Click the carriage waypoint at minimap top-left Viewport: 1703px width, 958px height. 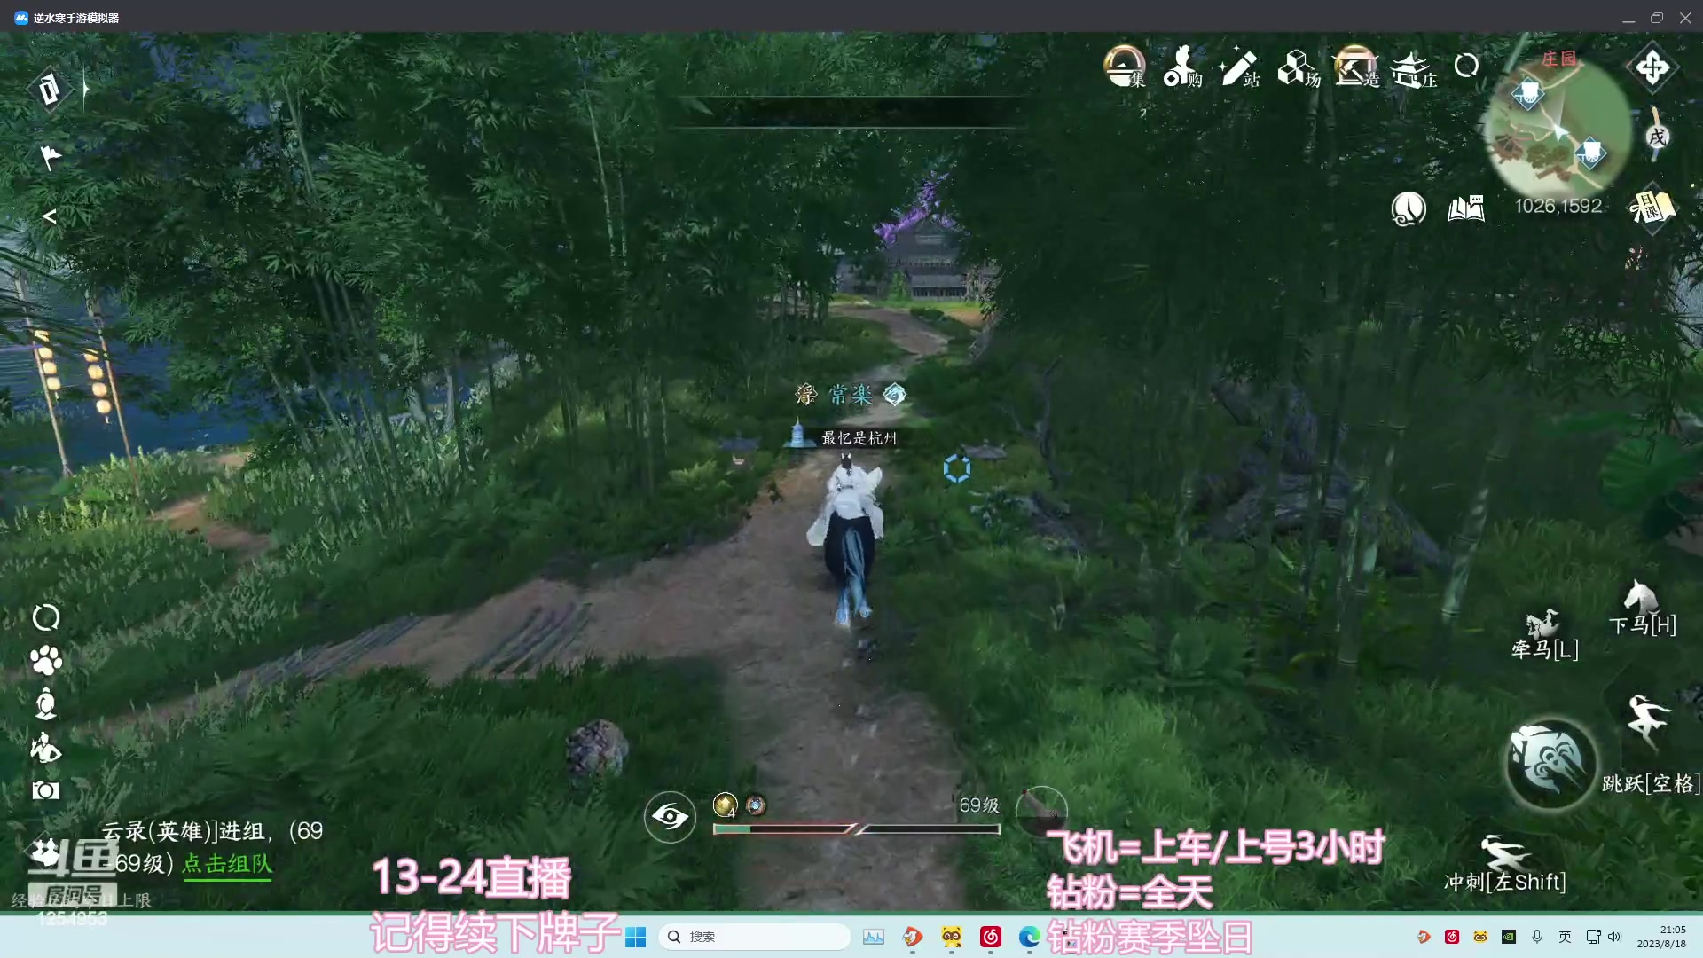pyautogui.click(x=1528, y=92)
